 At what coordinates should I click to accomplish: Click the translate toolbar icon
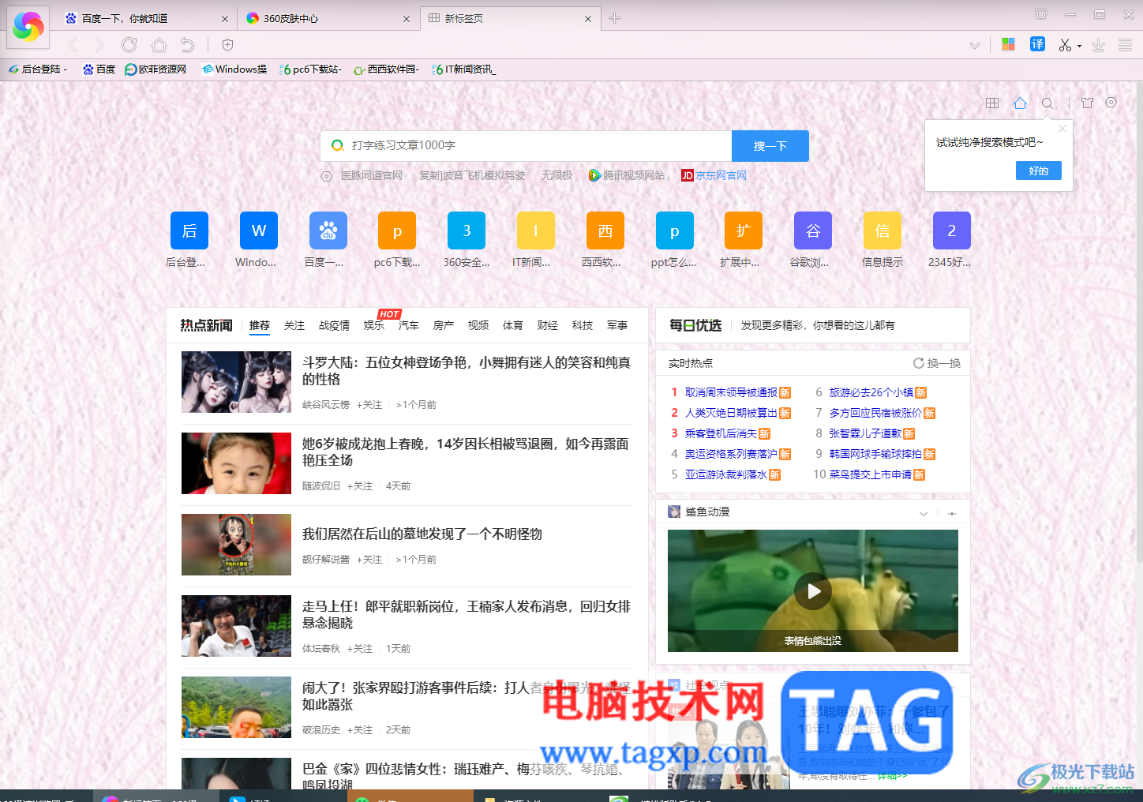click(x=1037, y=44)
